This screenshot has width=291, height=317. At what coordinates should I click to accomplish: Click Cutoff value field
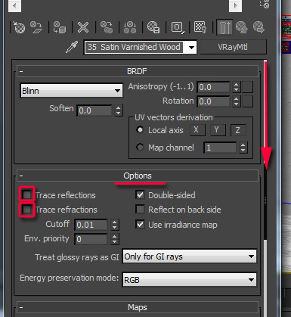click(x=91, y=225)
